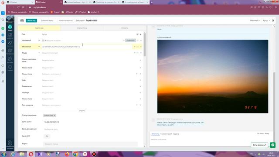Open the analytics chart icon in the app sidebar
Image resolution: width=279 pixels, height=157 pixels.
[x=10, y=43]
